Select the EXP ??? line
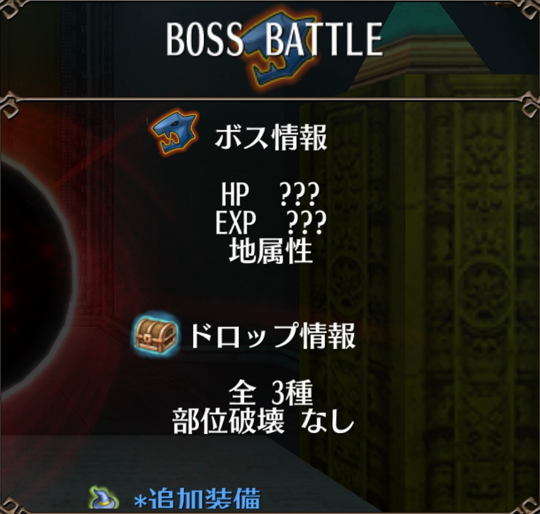540x514 pixels. coord(271,222)
